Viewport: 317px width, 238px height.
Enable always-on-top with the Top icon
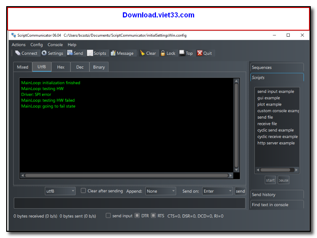186,53
